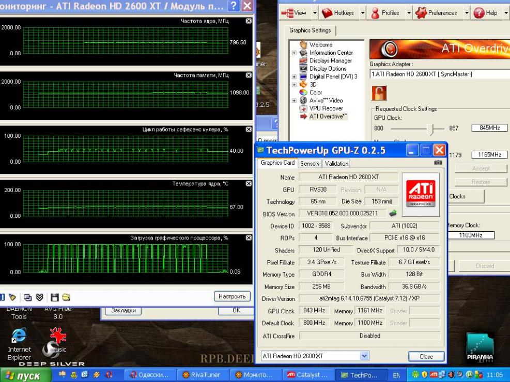This screenshot has height=382, width=510.
Task: Click the open folder icon in monitoring toolbar
Action: point(66,297)
